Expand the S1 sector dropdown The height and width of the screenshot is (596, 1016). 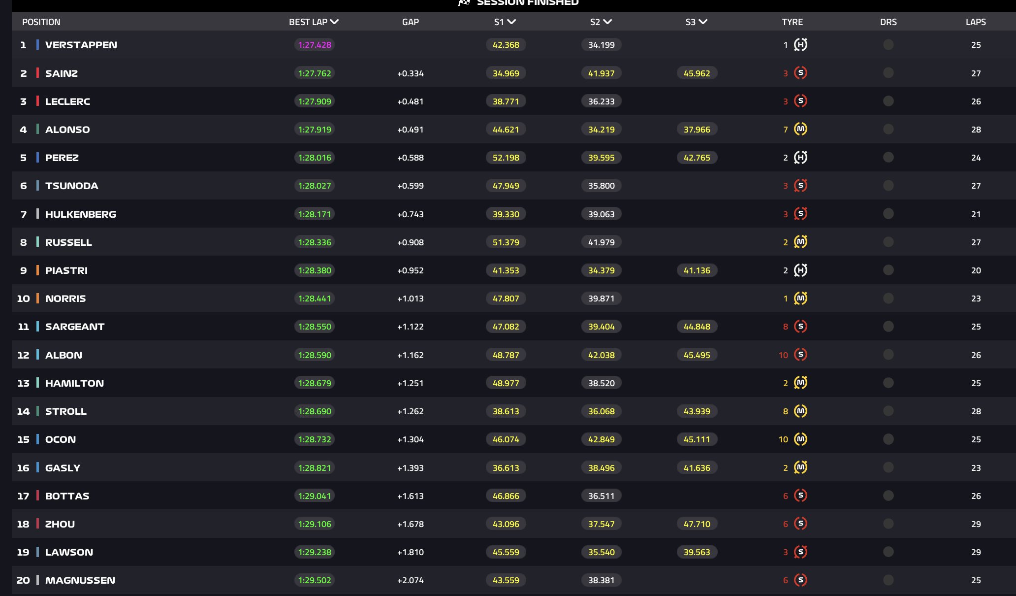pyautogui.click(x=505, y=22)
